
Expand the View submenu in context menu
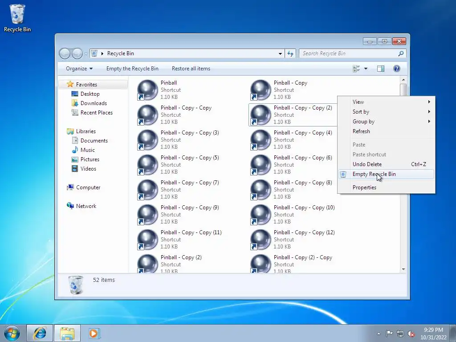click(x=387, y=102)
